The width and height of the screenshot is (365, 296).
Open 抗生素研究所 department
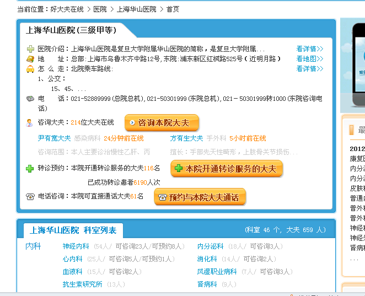(x=82, y=284)
